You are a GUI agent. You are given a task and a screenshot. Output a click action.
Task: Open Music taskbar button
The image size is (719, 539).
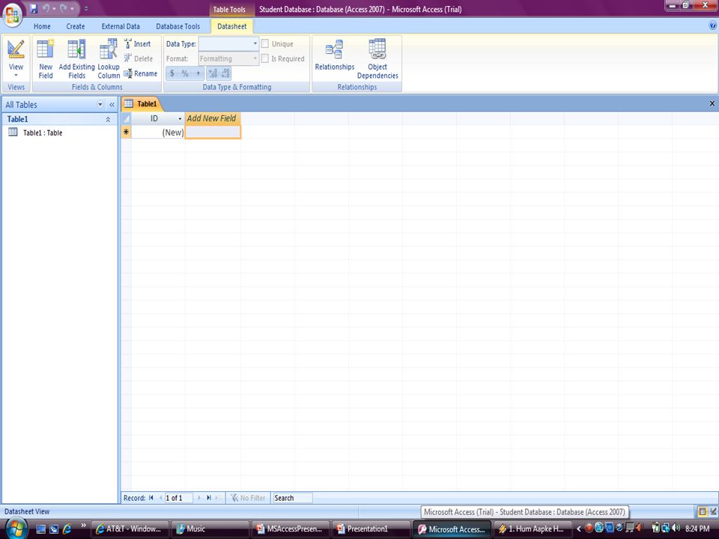[210, 529]
